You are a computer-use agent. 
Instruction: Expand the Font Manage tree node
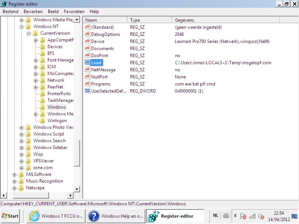(x=35, y=61)
